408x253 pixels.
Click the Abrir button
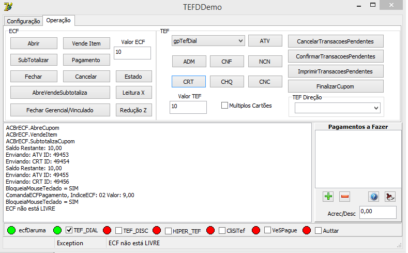pyautogui.click(x=34, y=43)
